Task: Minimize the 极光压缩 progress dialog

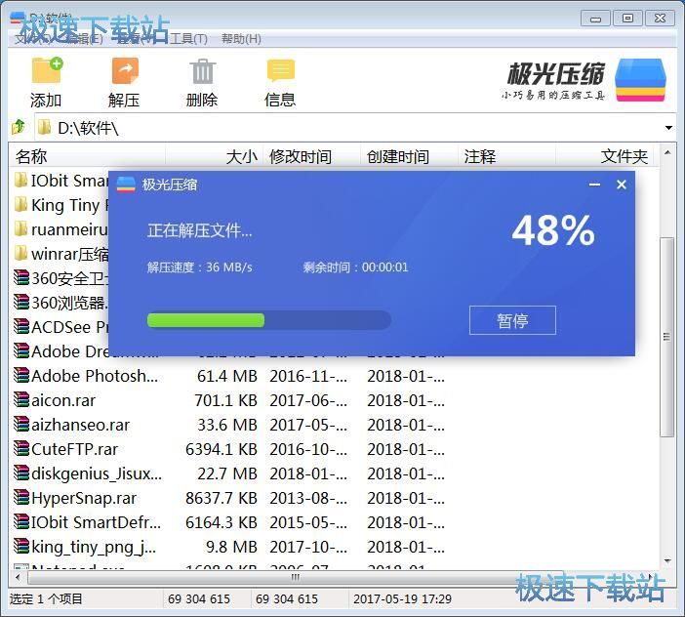Action: click(594, 185)
